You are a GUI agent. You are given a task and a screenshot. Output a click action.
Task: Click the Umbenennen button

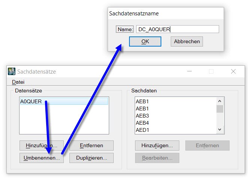pyautogui.click(x=42, y=158)
